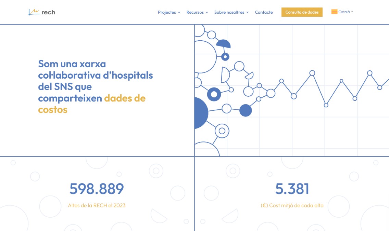Click the solid blue dome shape in the illustration
Image resolution: width=389 pixels, height=231 pixels.
pos(224,44)
